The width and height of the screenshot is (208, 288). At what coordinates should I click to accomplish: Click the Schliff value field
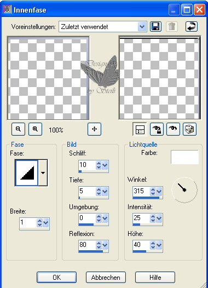point(87,165)
